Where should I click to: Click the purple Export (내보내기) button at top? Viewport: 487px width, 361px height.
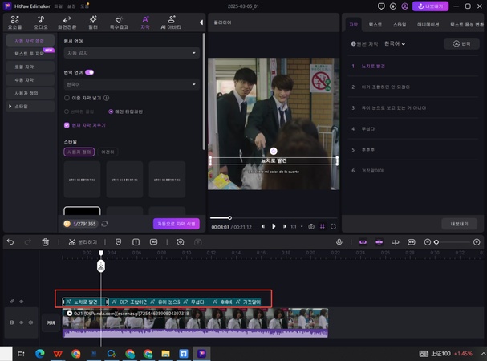[430, 6]
